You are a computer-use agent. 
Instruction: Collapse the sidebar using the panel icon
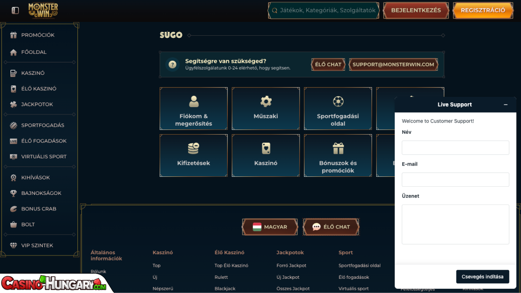[15, 10]
